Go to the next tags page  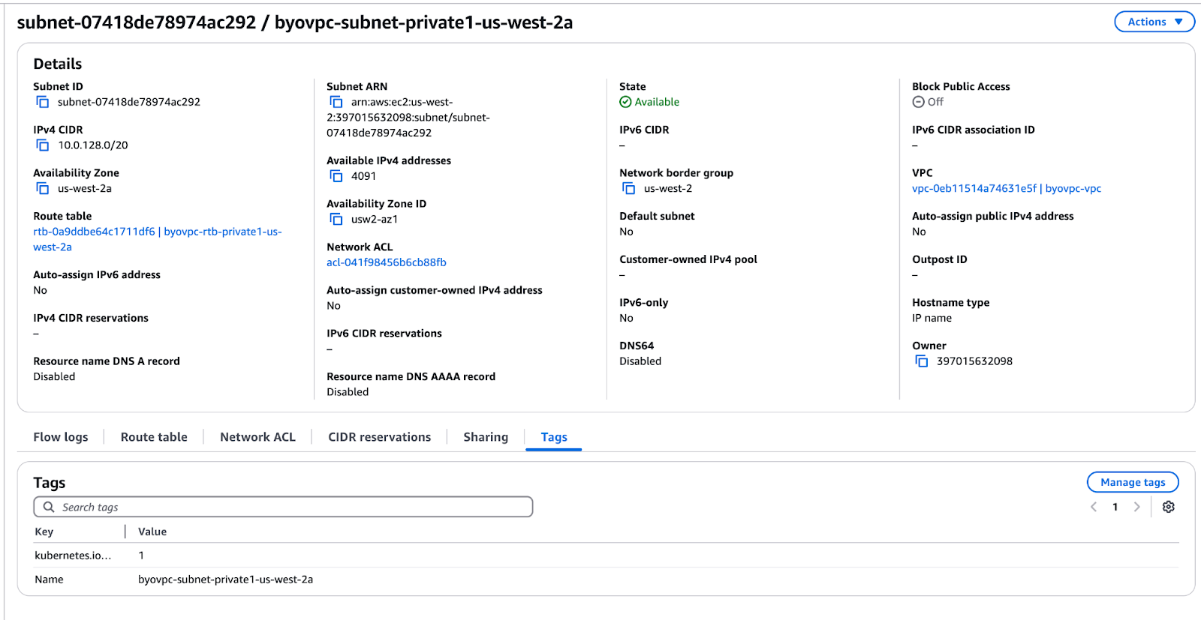point(1137,506)
